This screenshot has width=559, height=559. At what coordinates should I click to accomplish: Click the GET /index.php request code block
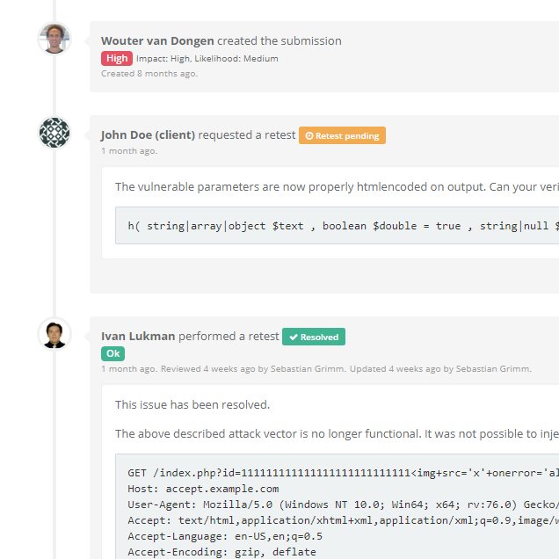[337, 506]
